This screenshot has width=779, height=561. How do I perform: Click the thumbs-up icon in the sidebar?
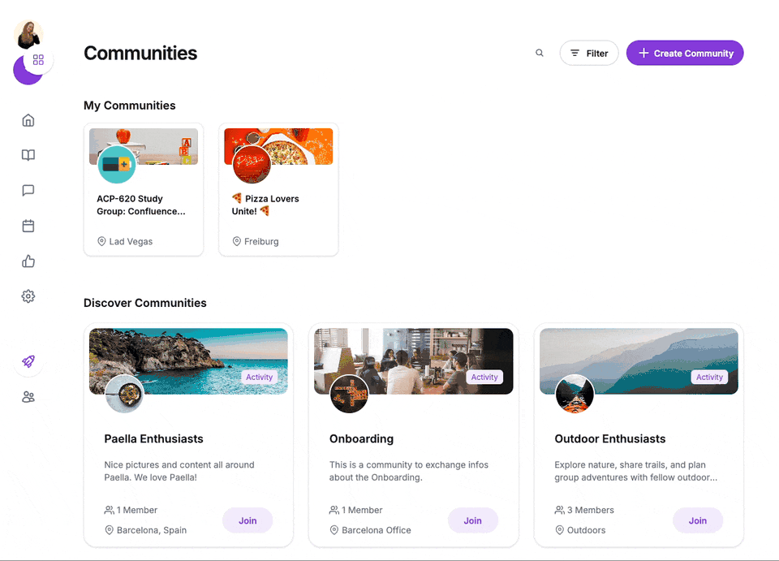tap(28, 261)
